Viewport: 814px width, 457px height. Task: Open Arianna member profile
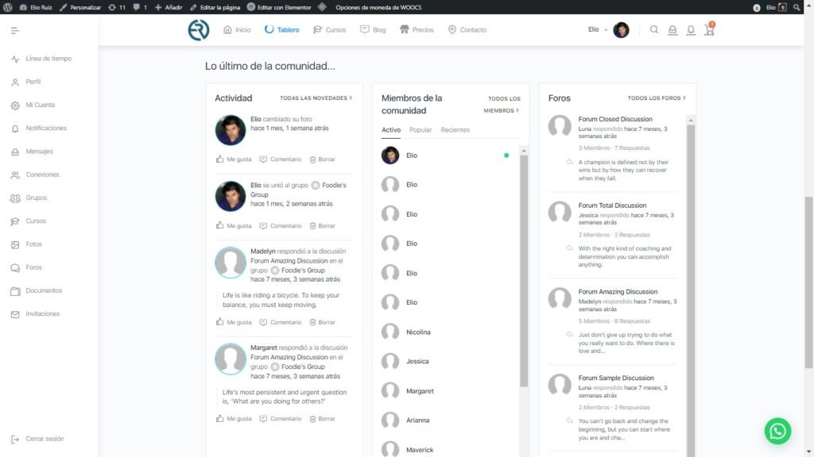tap(418, 421)
